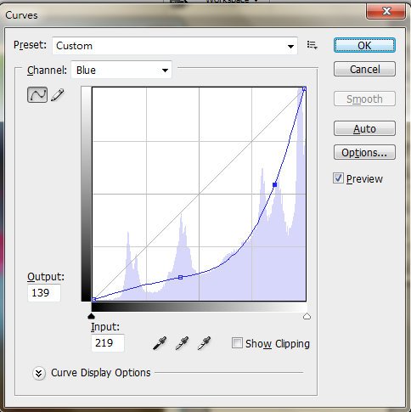Click the black point input slider triangle
This screenshot has height=412, width=411.
click(91, 316)
